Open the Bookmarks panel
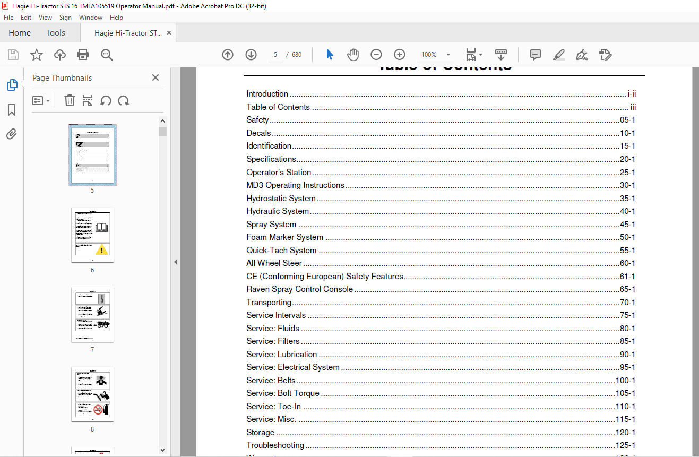 coord(12,110)
